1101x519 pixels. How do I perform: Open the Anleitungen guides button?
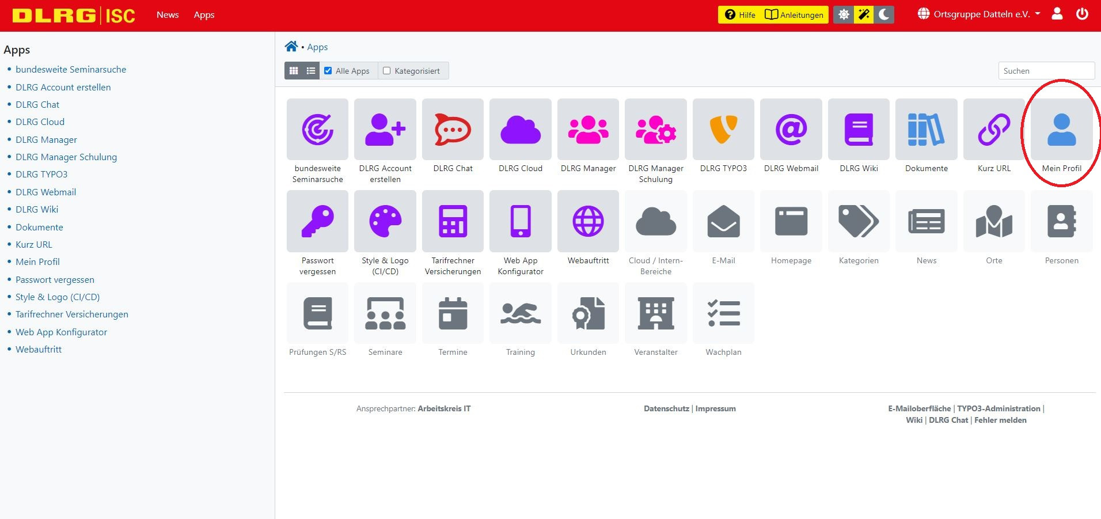click(x=794, y=14)
